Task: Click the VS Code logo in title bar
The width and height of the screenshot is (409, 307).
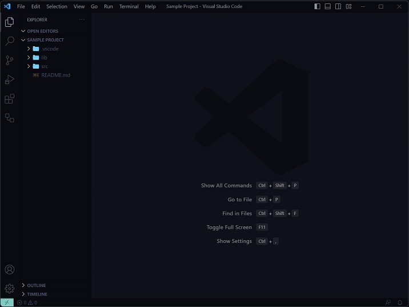Action: coord(7,6)
